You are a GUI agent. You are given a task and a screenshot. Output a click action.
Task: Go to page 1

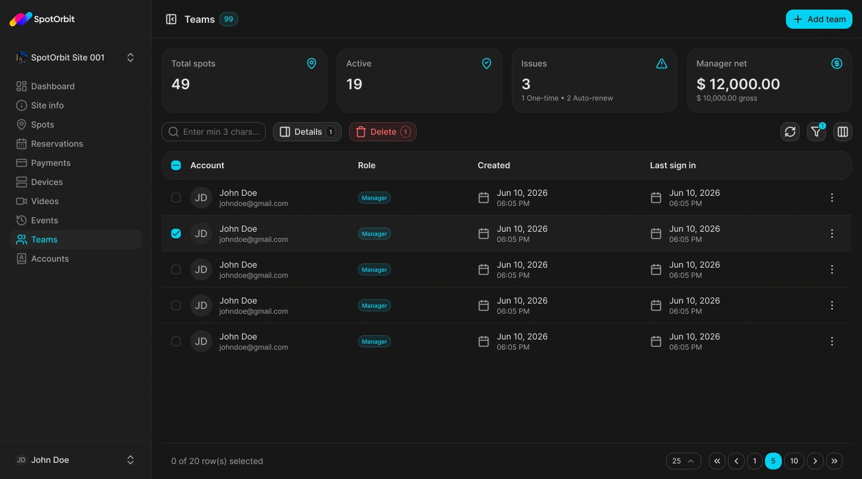tap(754, 461)
